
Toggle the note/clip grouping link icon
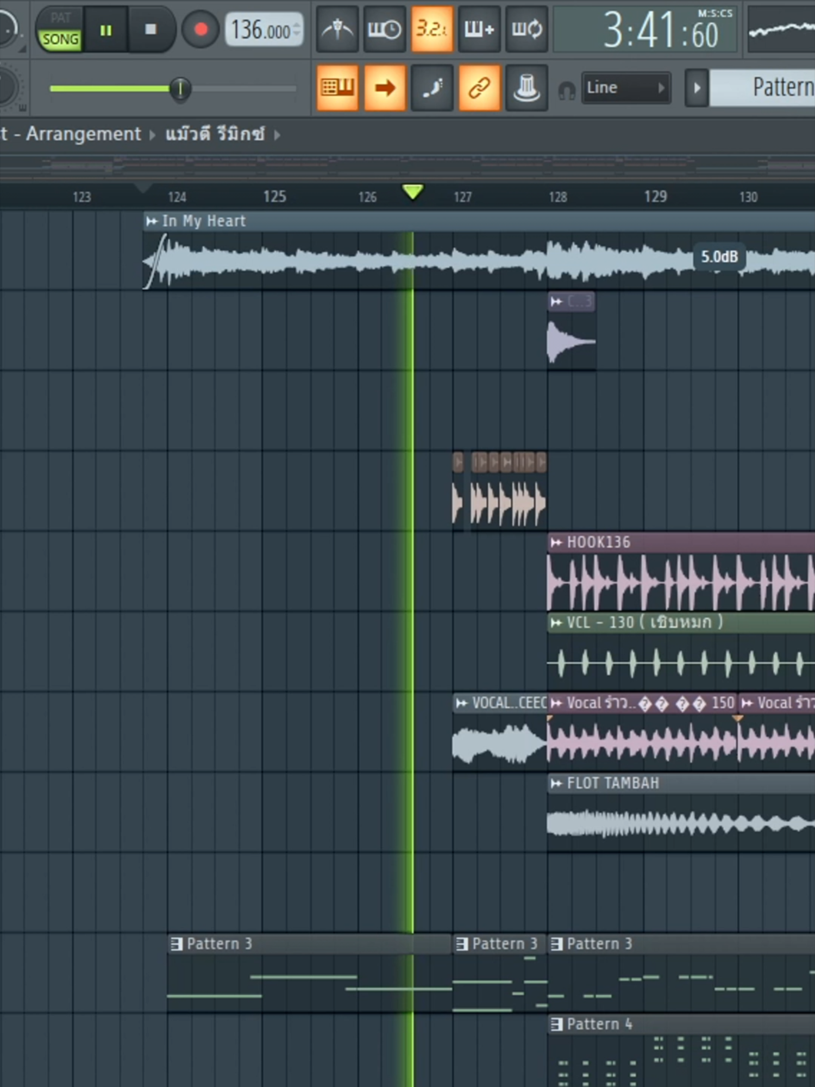click(479, 88)
